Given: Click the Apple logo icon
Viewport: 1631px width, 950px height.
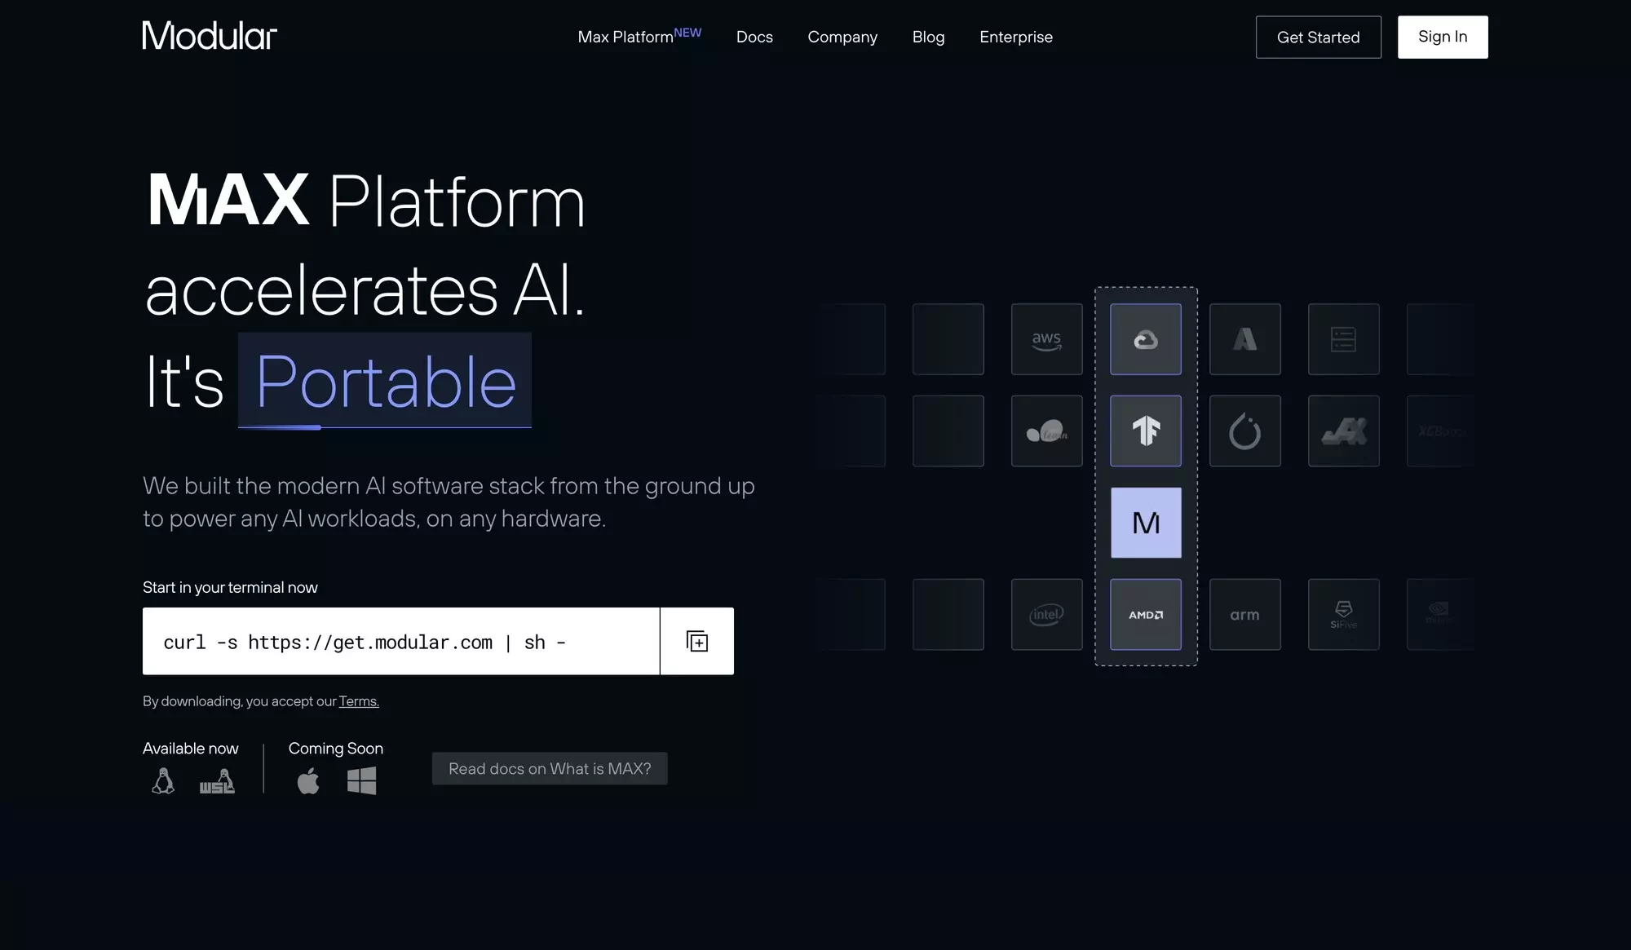Looking at the screenshot, I should tap(308, 781).
